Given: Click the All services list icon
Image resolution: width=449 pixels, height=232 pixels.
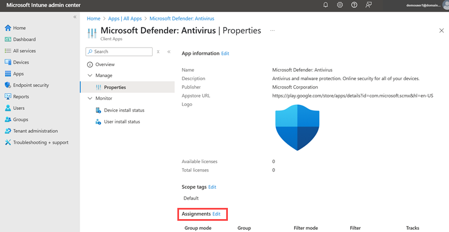Looking at the screenshot, I should coord(8,51).
